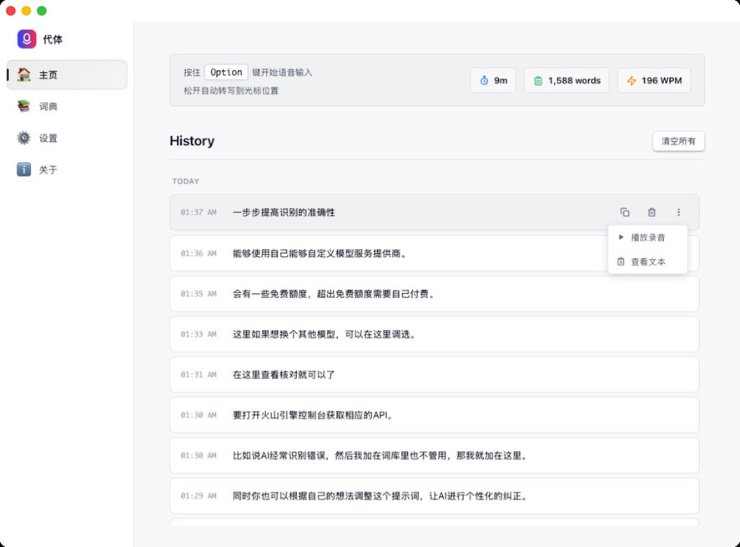Click the 9m duration stat badge
Image resolution: width=740 pixels, height=547 pixels.
[x=493, y=81]
